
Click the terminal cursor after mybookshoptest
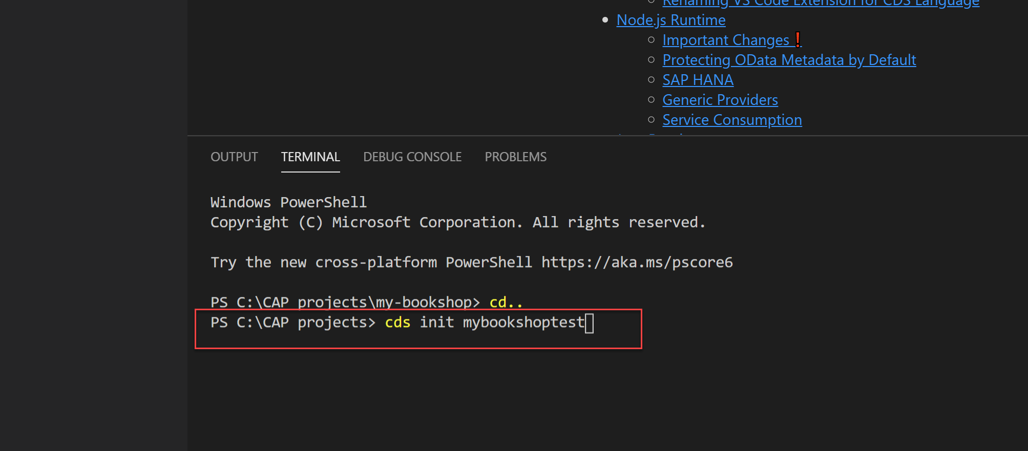(590, 323)
